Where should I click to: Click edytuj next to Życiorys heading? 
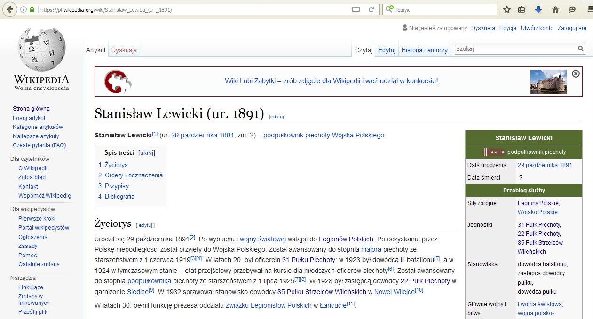tap(145, 225)
